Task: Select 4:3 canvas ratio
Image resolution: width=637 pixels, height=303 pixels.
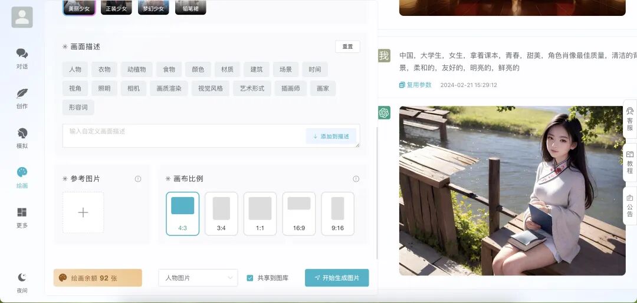Action: [x=182, y=214]
